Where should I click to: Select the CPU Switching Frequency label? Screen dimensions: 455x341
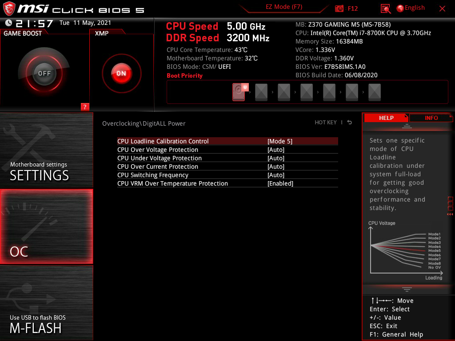[x=153, y=175]
